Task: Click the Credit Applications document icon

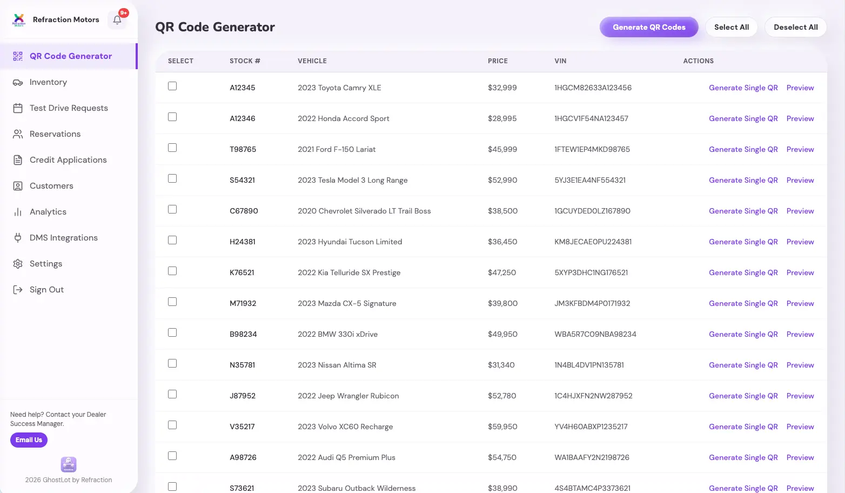Action: pos(18,160)
